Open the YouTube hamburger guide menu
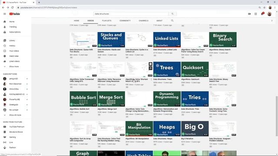 click(x=5, y=14)
